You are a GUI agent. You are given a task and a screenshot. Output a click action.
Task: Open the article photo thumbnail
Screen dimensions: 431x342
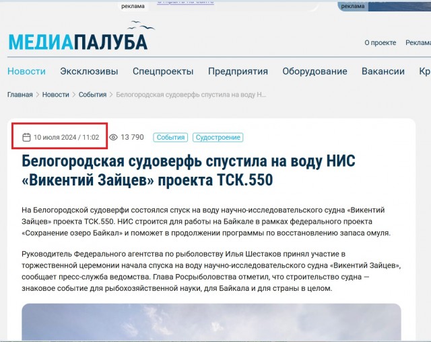(211, 322)
